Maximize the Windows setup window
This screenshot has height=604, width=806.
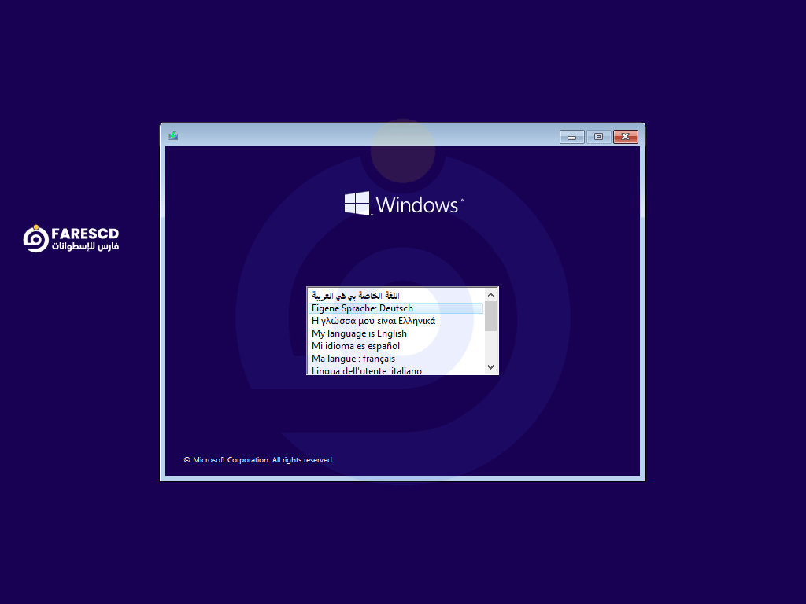click(x=598, y=137)
